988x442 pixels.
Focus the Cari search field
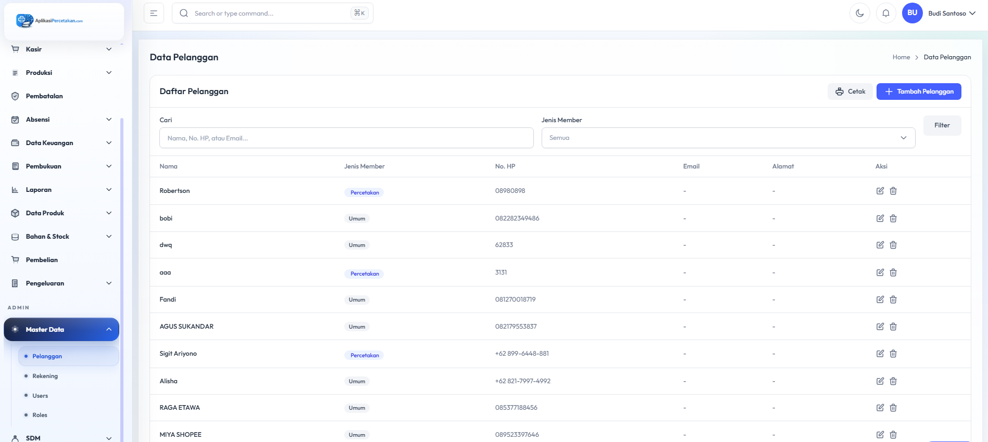(x=346, y=138)
